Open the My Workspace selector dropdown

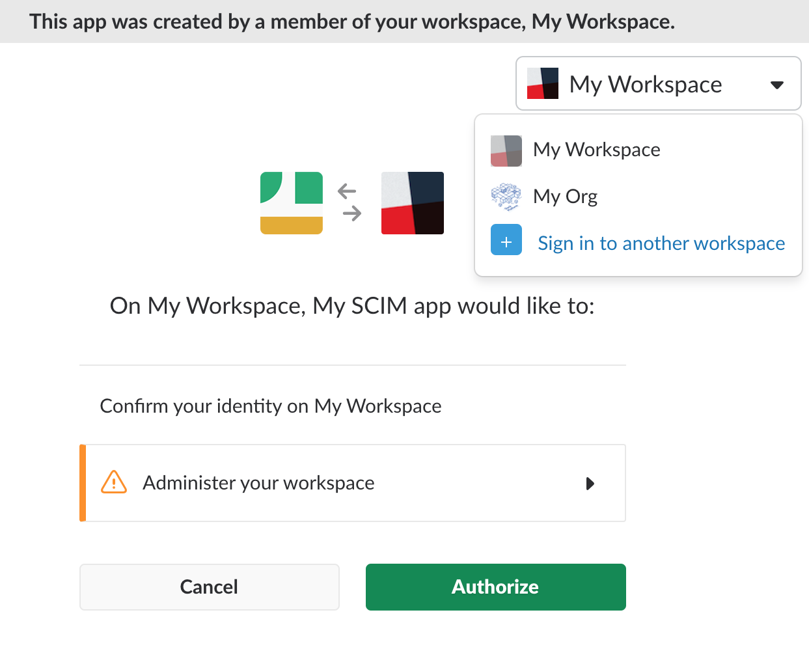(658, 83)
